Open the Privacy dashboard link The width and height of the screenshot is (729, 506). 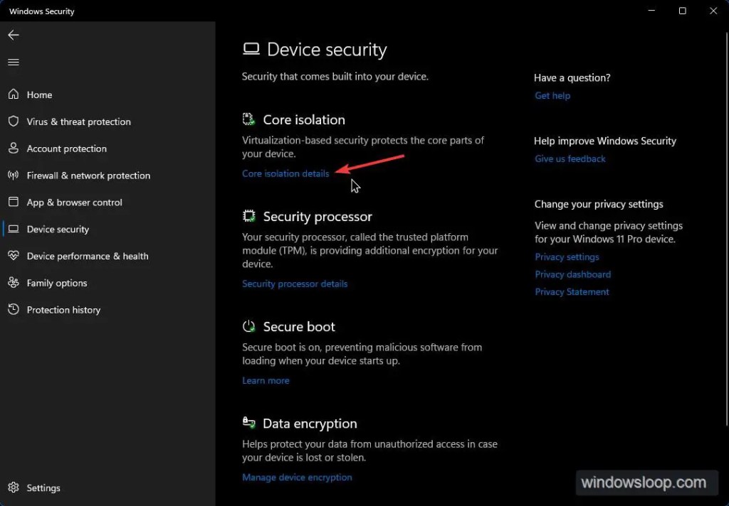[x=572, y=274]
